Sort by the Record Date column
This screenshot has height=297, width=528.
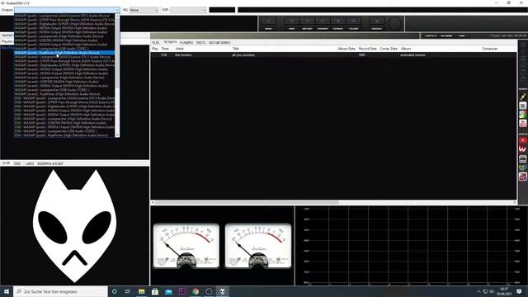point(367,49)
